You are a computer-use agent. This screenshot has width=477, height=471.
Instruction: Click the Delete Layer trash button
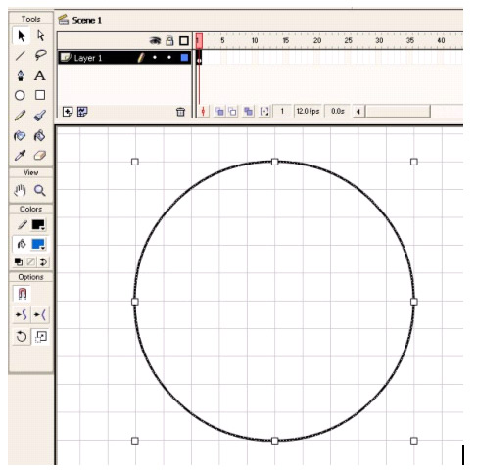[180, 112]
